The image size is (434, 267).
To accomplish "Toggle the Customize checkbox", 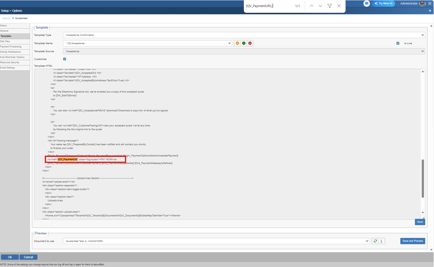I will pyautogui.click(x=65, y=59).
